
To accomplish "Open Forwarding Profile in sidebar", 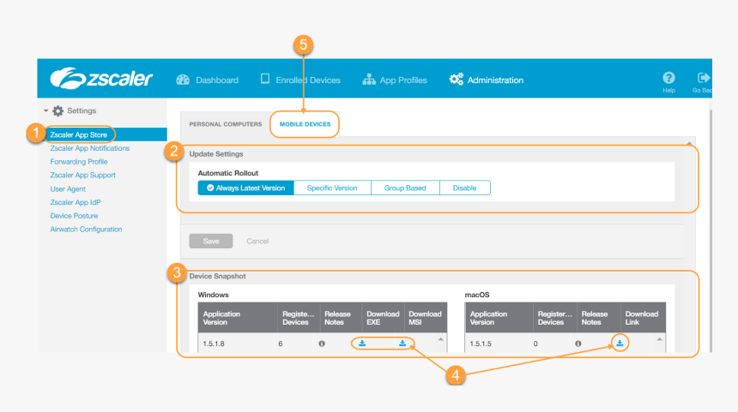I will point(79,161).
